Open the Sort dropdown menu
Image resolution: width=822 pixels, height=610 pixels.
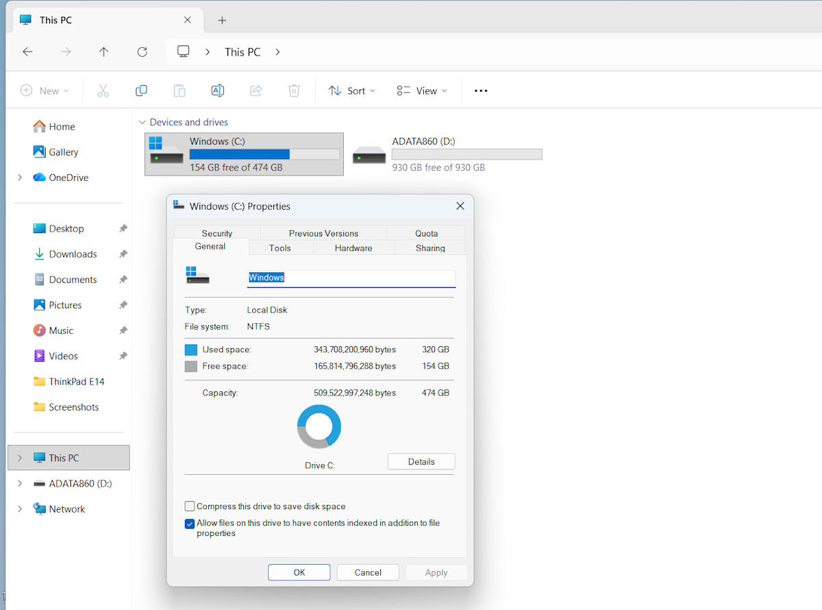[x=352, y=90]
